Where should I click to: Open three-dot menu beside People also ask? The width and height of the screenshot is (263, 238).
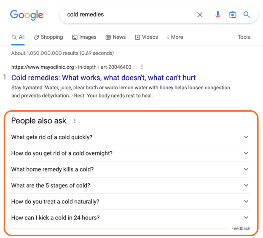(75, 121)
